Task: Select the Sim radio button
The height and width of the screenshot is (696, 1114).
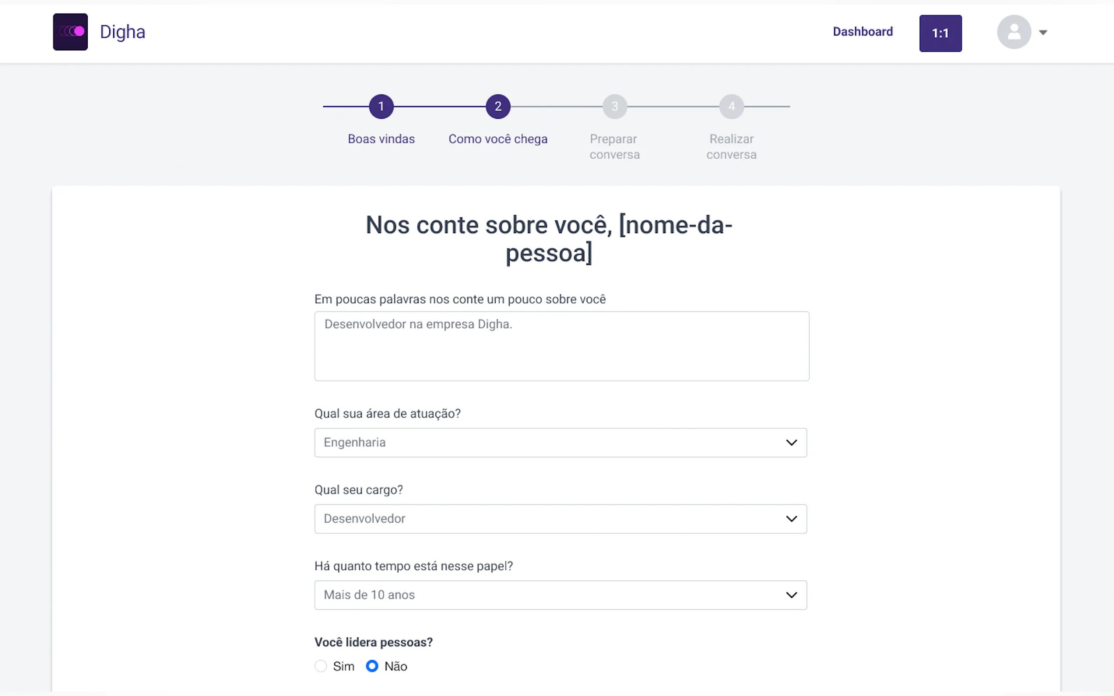Action: (321, 666)
